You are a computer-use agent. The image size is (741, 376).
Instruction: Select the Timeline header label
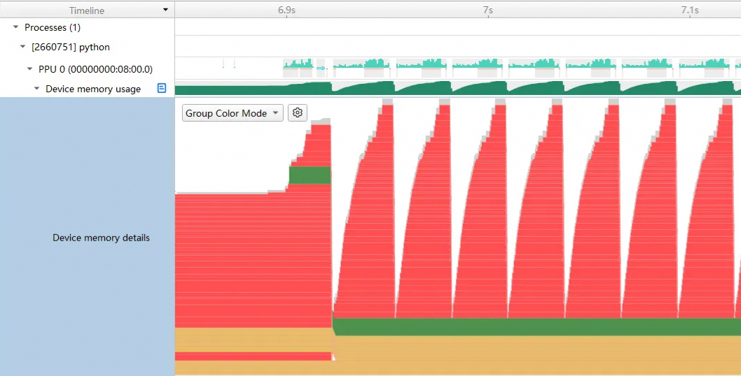point(87,10)
